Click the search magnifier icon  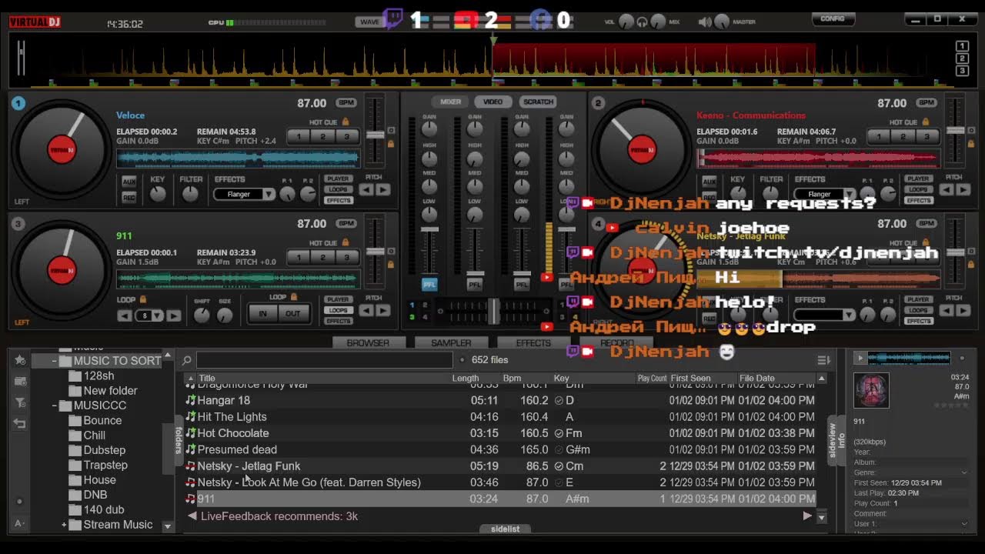(x=186, y=360)
